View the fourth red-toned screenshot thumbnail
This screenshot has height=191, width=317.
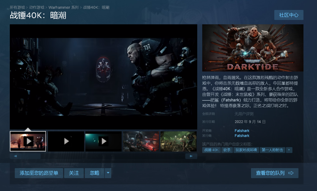(141, 141)
